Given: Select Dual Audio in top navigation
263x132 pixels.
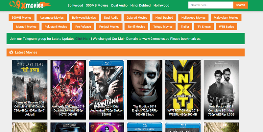Looking at the screenshot, I should coord(119,5).
